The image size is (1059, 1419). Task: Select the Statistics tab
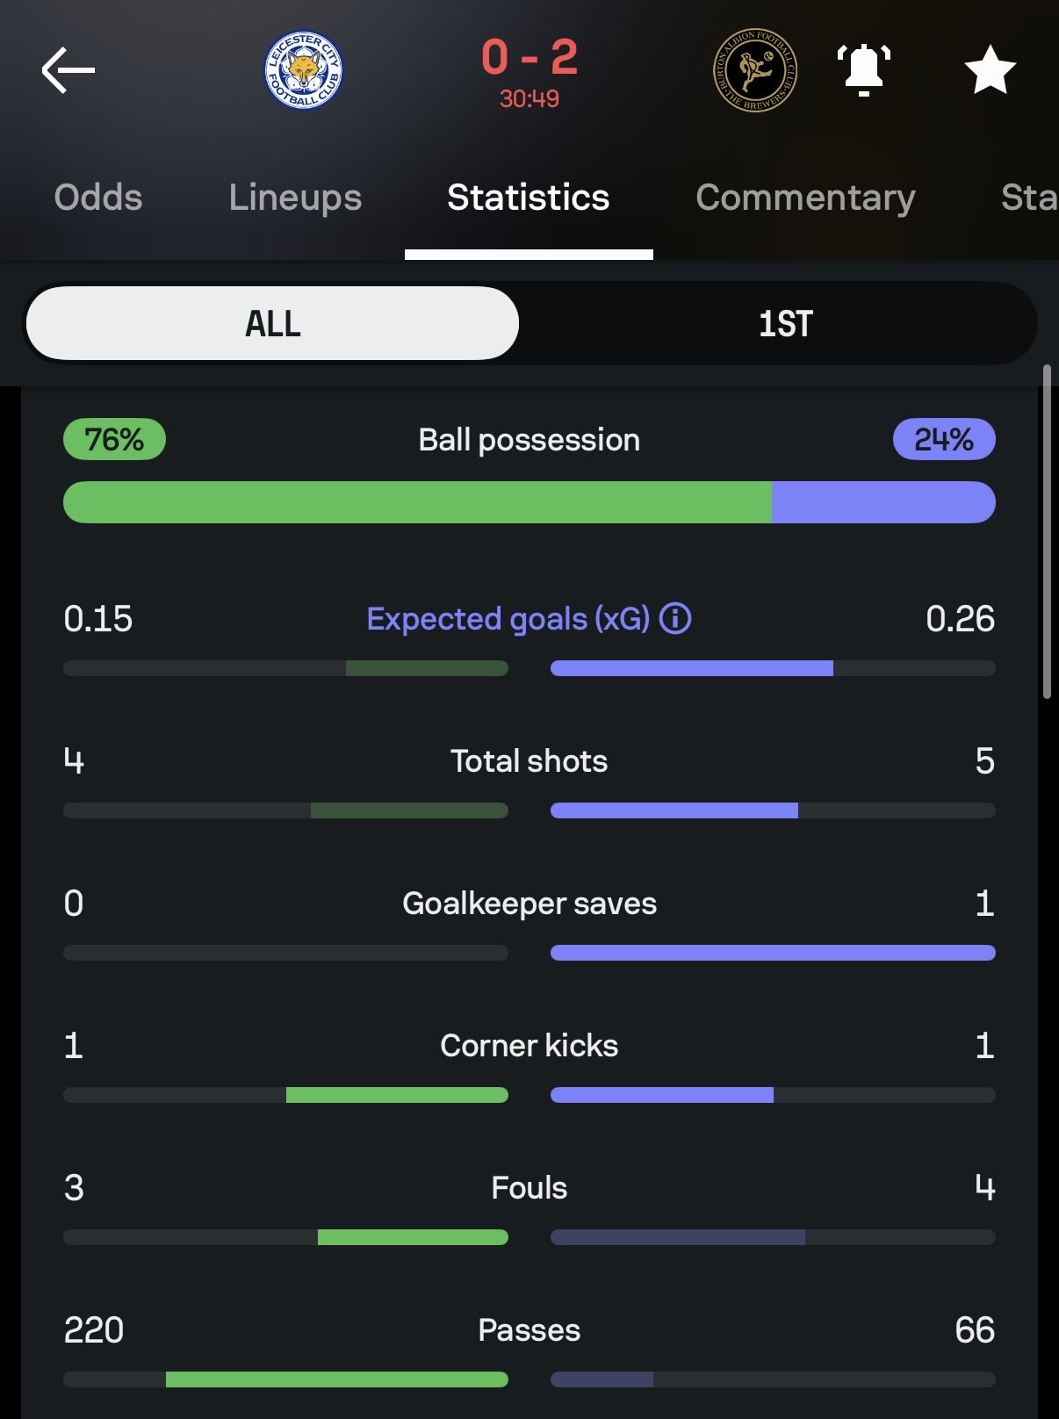(529, 198)
